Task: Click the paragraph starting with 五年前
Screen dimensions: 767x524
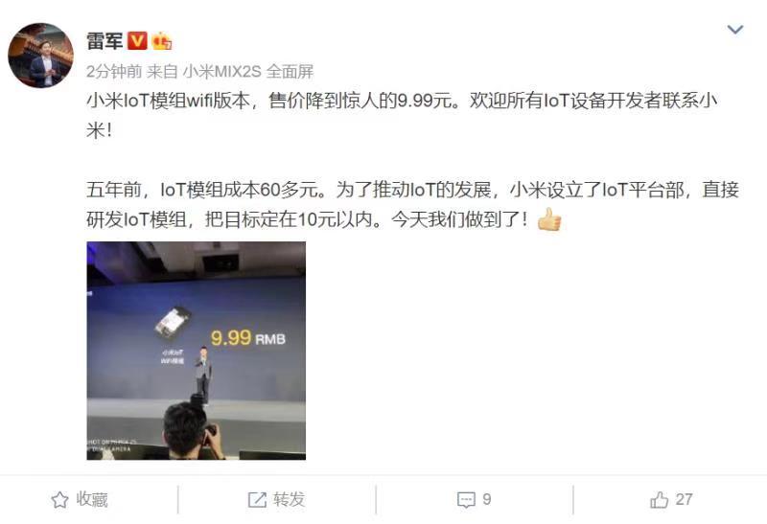Action: point(412,204)
